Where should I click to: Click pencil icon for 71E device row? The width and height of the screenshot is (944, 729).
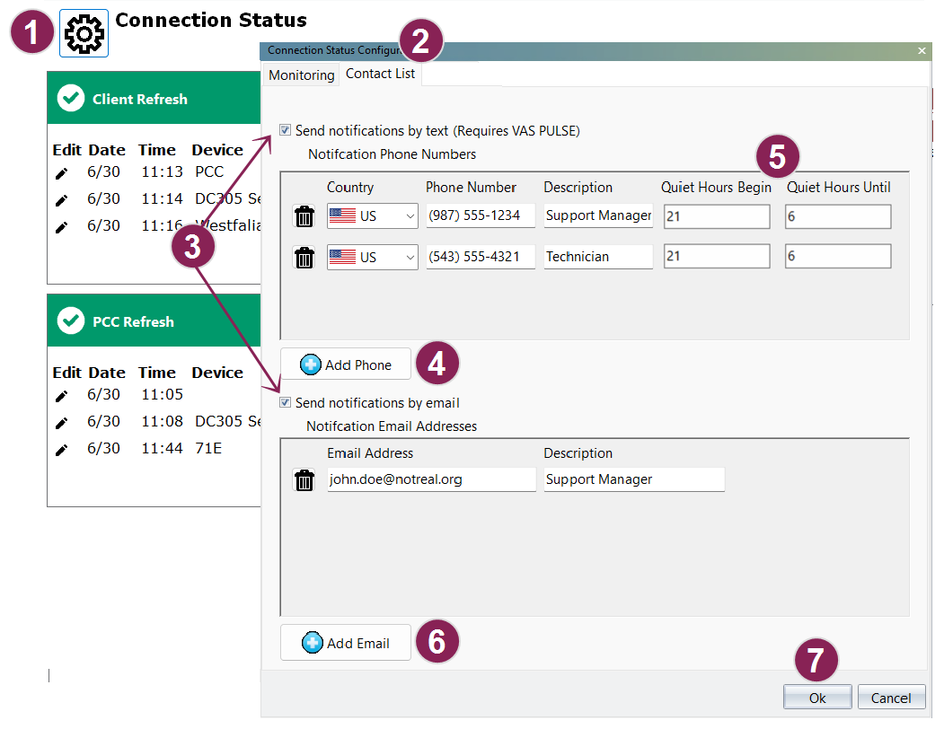pyautogui.click(x=61, y=449)
